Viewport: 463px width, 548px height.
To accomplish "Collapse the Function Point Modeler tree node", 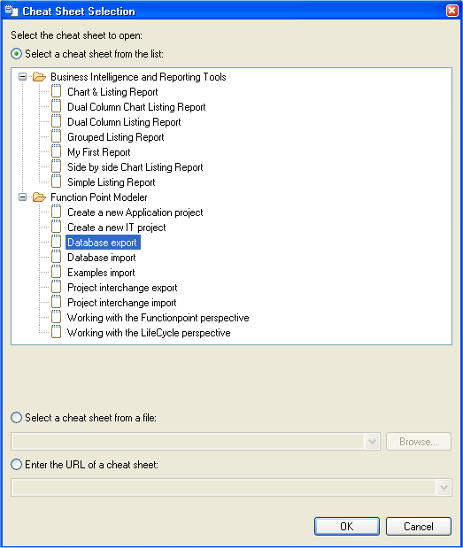I will point(23,197).
